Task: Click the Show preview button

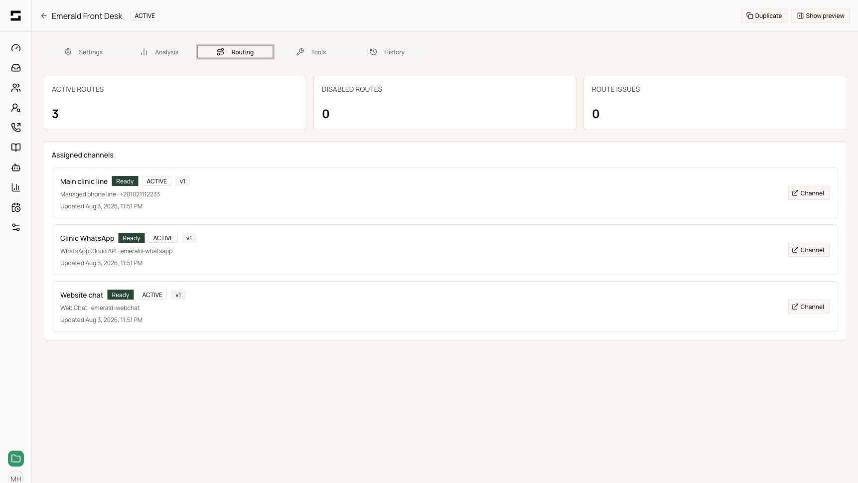Action: click(x=821, y=16)
